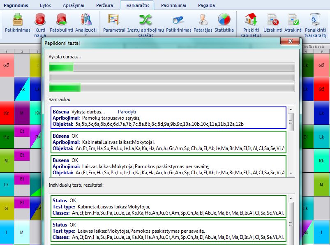
Task: Click the topmost green progress bar
Action: (x=171, y=67)
